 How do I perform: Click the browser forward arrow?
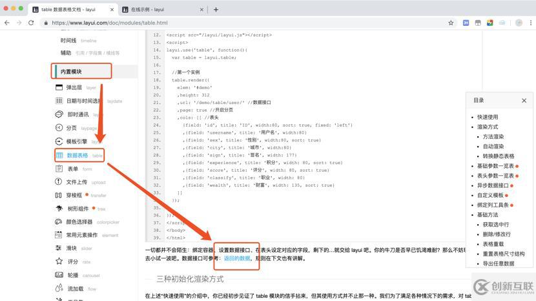pos(19,23)
